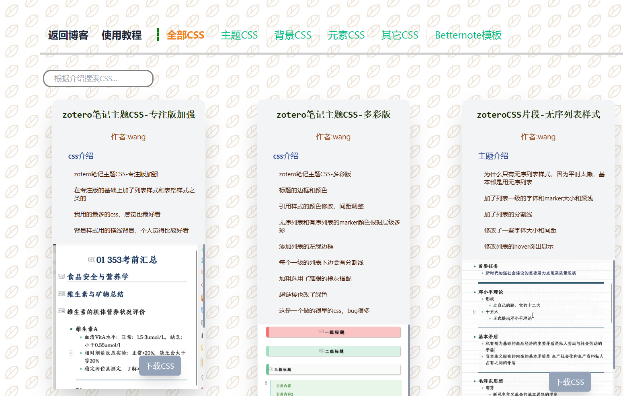
Task: Click scrollbar of 多彩版 preview
Action: tap(409, 360)
